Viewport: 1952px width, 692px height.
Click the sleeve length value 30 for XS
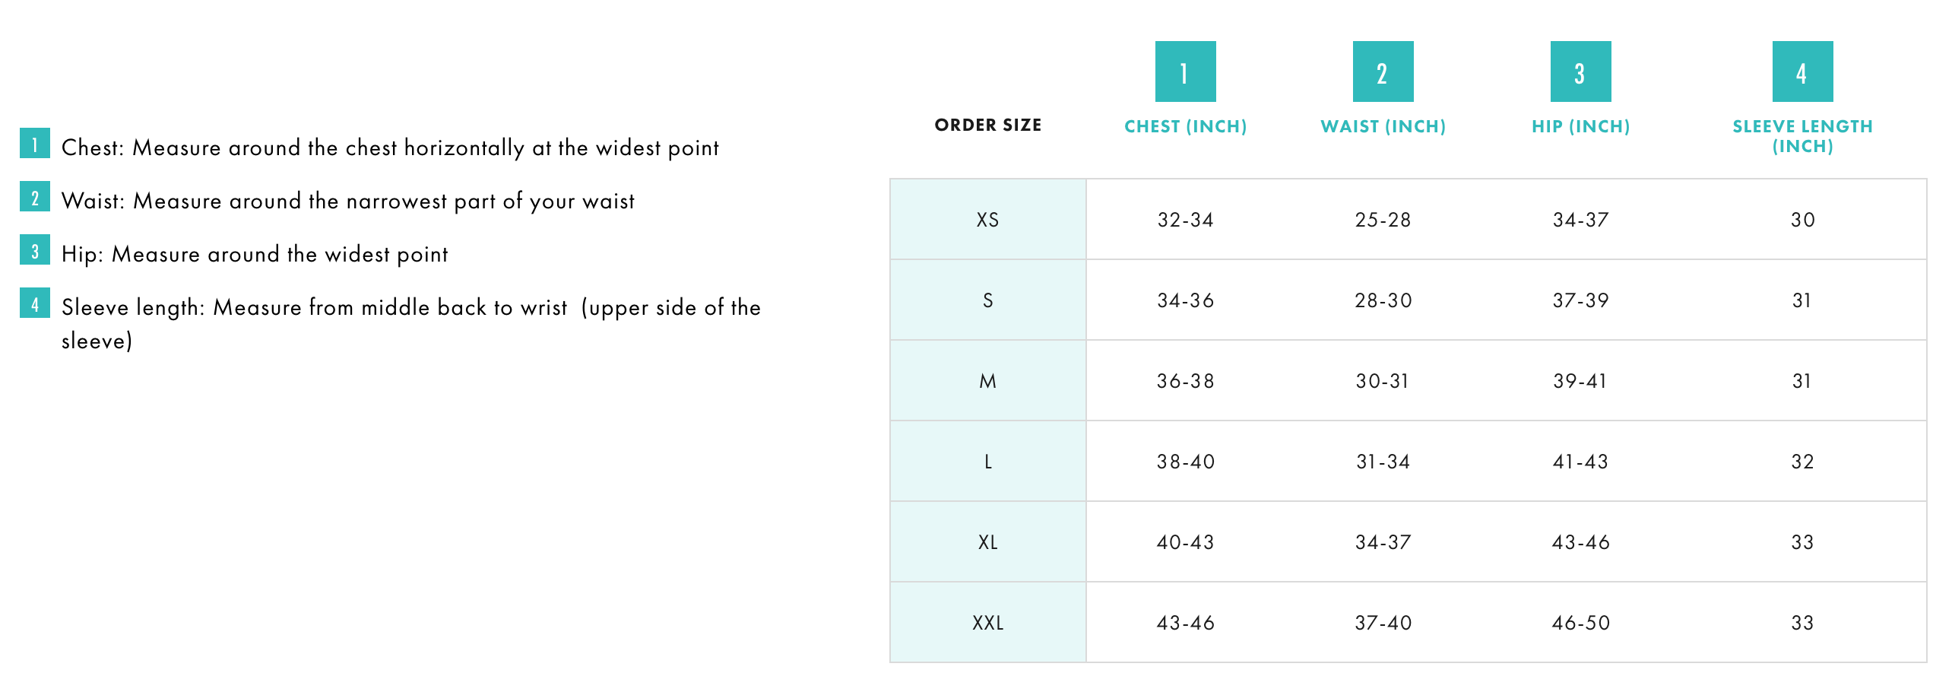[1802, 220]
